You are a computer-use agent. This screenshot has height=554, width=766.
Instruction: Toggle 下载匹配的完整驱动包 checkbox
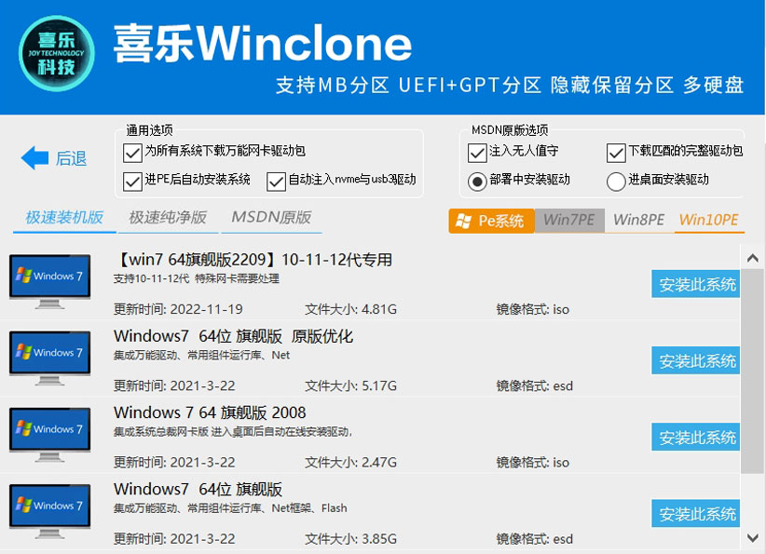tap(616, 153)
